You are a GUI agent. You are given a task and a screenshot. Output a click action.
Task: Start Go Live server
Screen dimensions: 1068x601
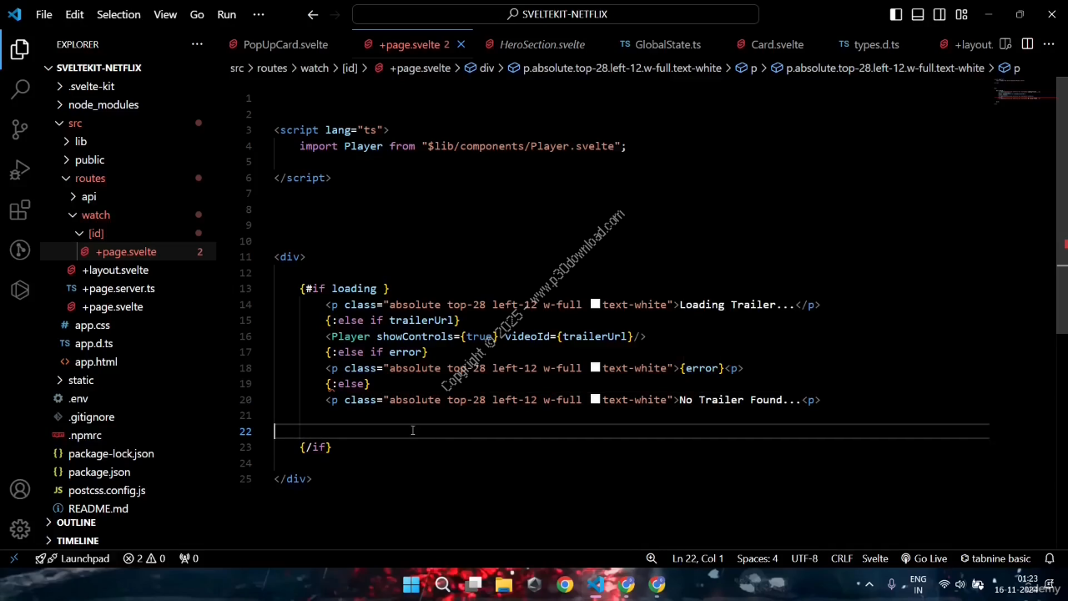pyautogui.click(x=924, y=558)
